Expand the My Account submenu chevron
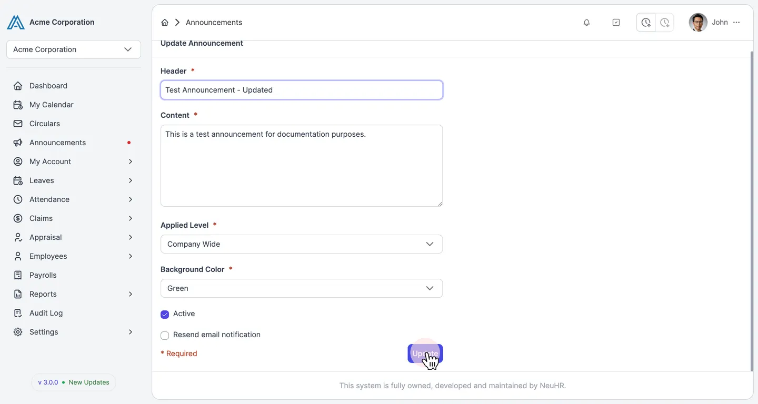 point(131,161)
